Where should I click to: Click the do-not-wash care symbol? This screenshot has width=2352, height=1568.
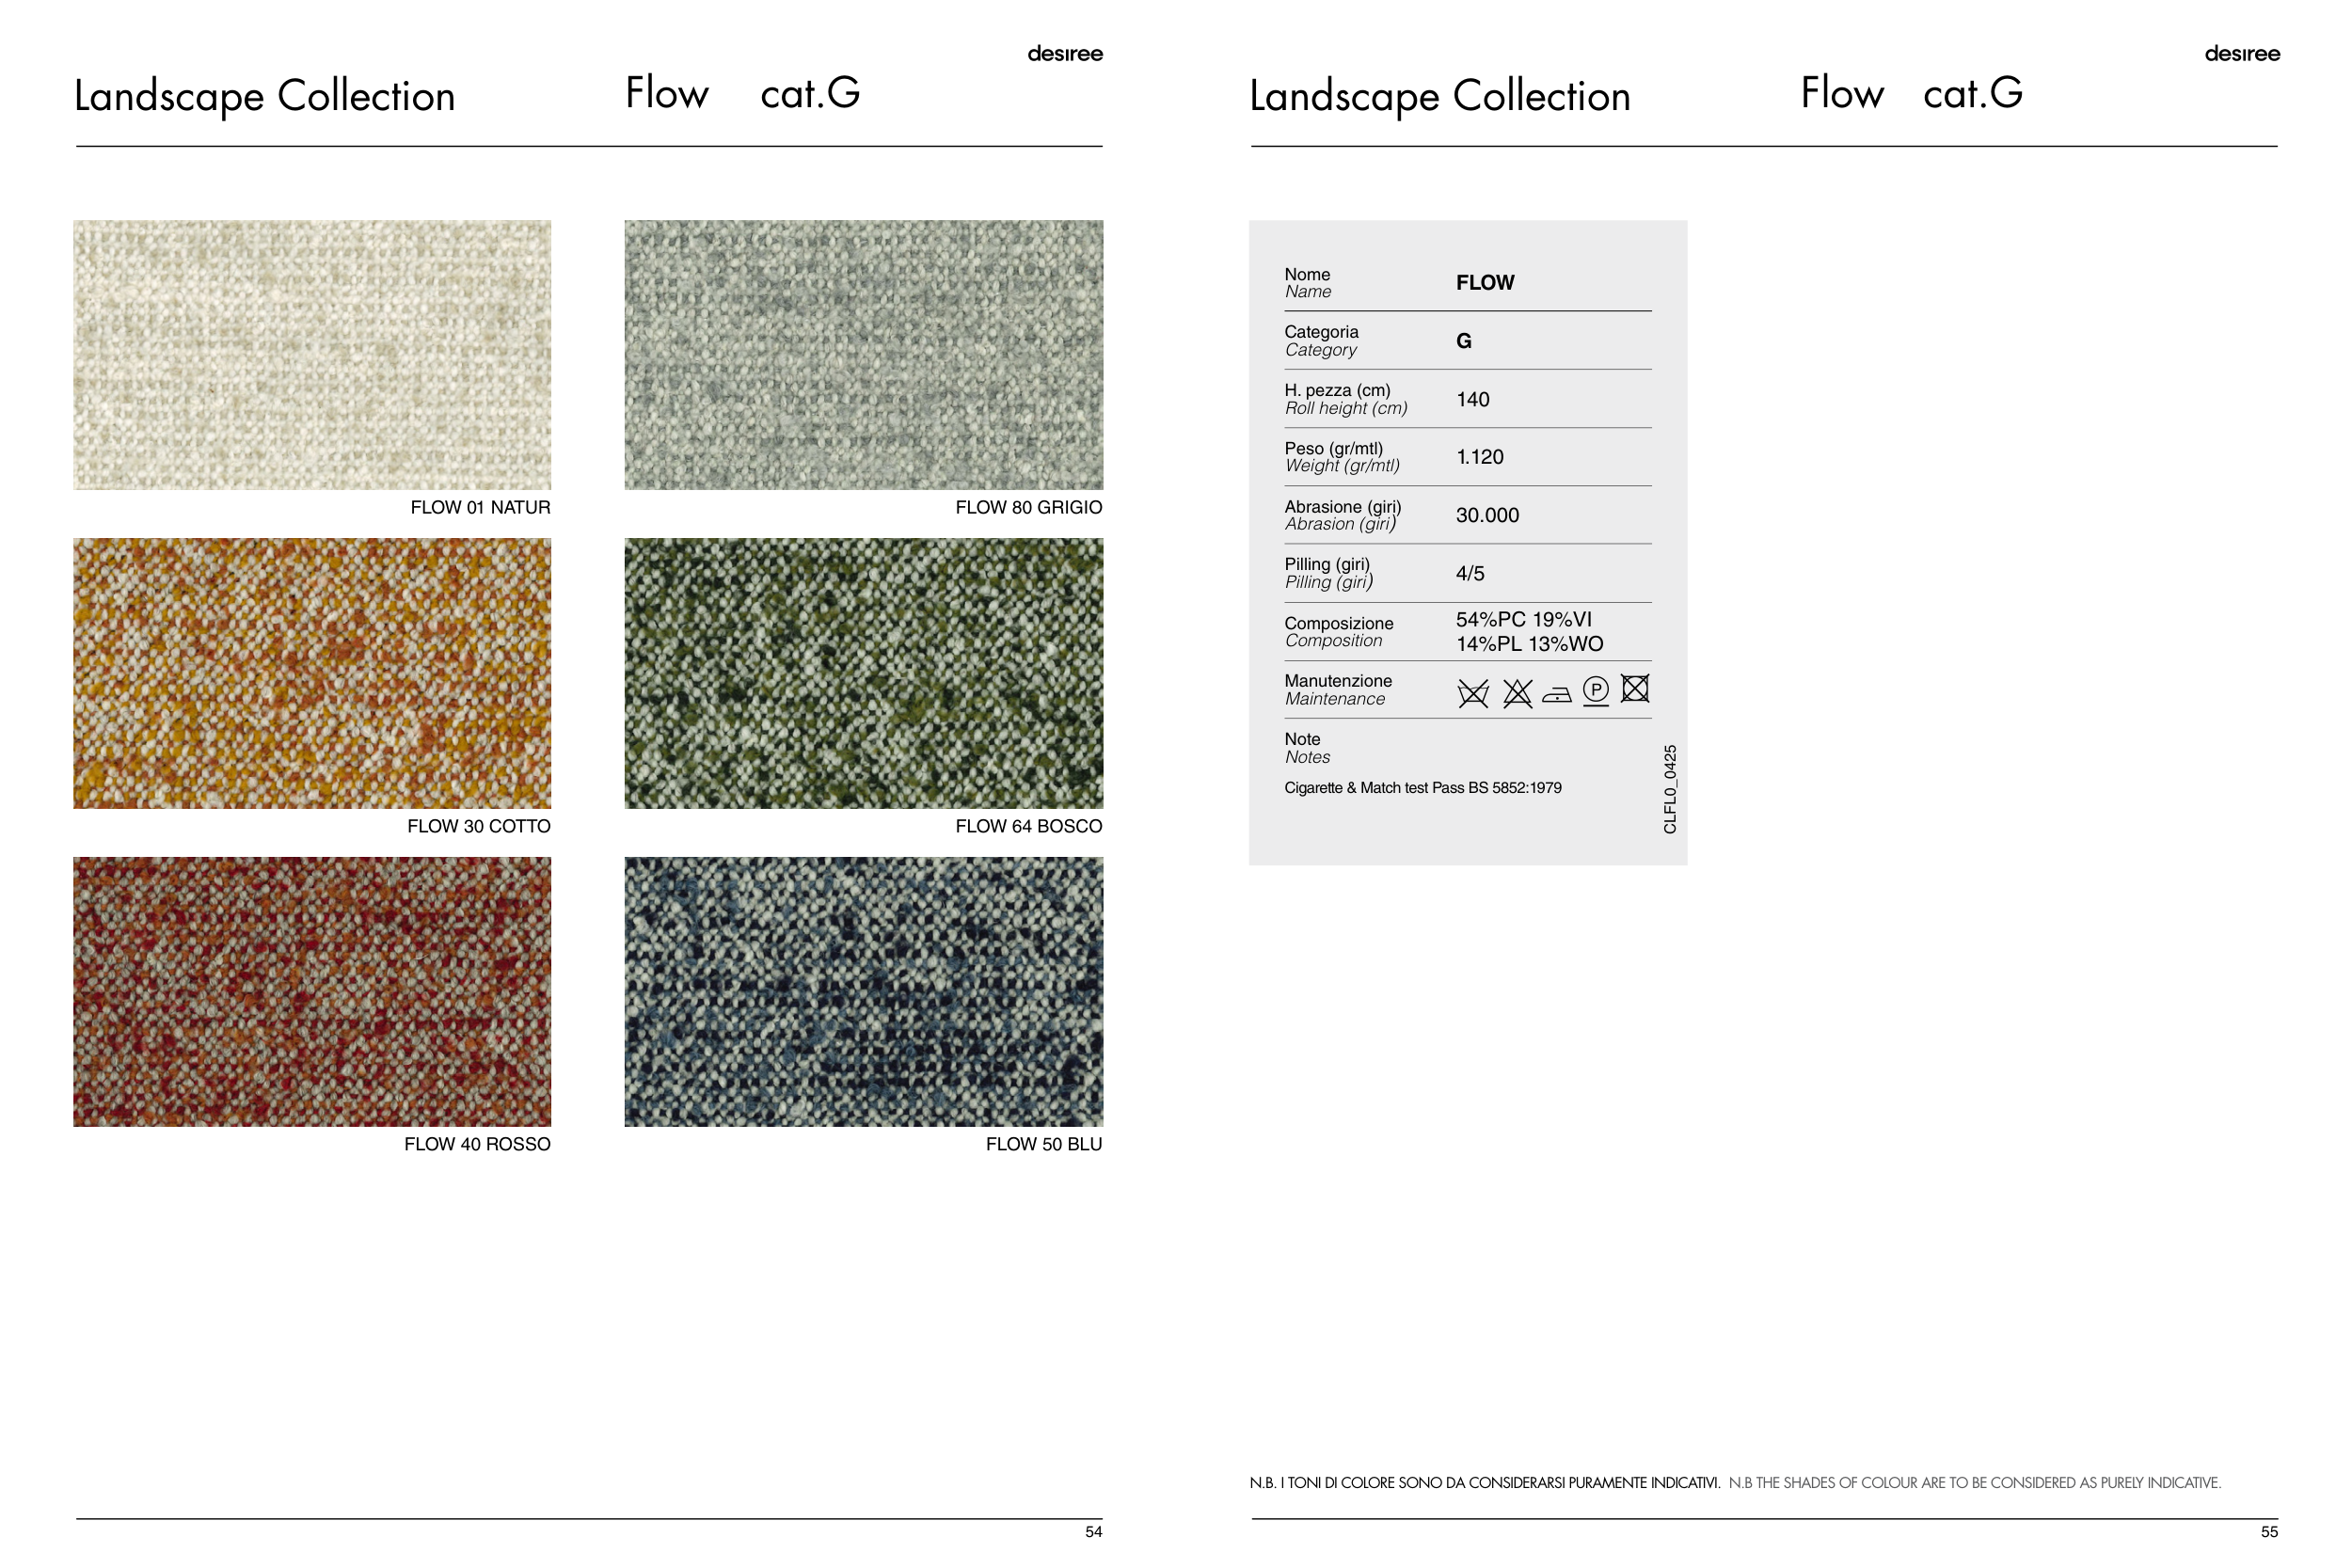[x=1472, y=692]
